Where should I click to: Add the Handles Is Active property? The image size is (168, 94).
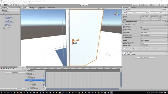pyautogui.click(x=44, y=82)
